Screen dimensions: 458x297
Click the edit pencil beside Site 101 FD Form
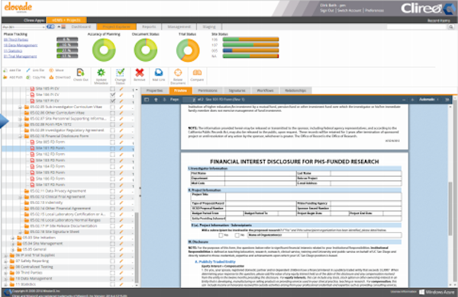121,148
